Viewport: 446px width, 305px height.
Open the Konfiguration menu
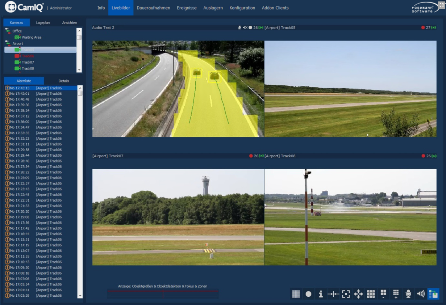242,8
